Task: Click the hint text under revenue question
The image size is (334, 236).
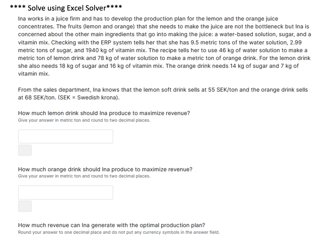Action: click(x=119, y=232)
